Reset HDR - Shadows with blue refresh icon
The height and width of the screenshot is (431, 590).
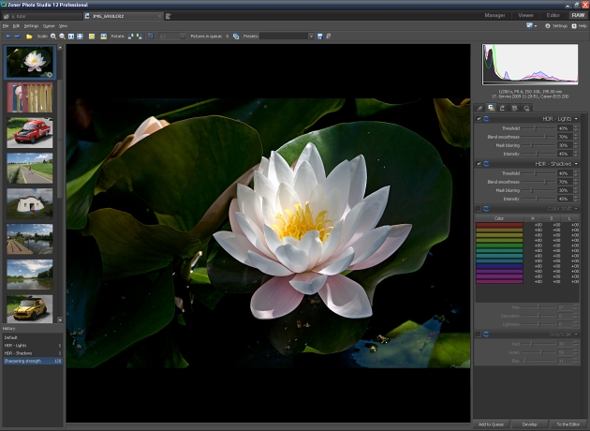click(x=486, y=164)
